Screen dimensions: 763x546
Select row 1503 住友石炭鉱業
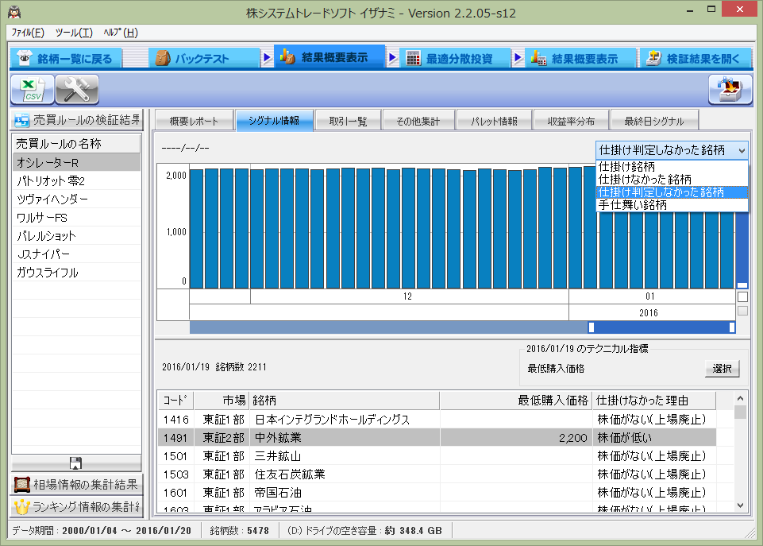pos(437,474)
